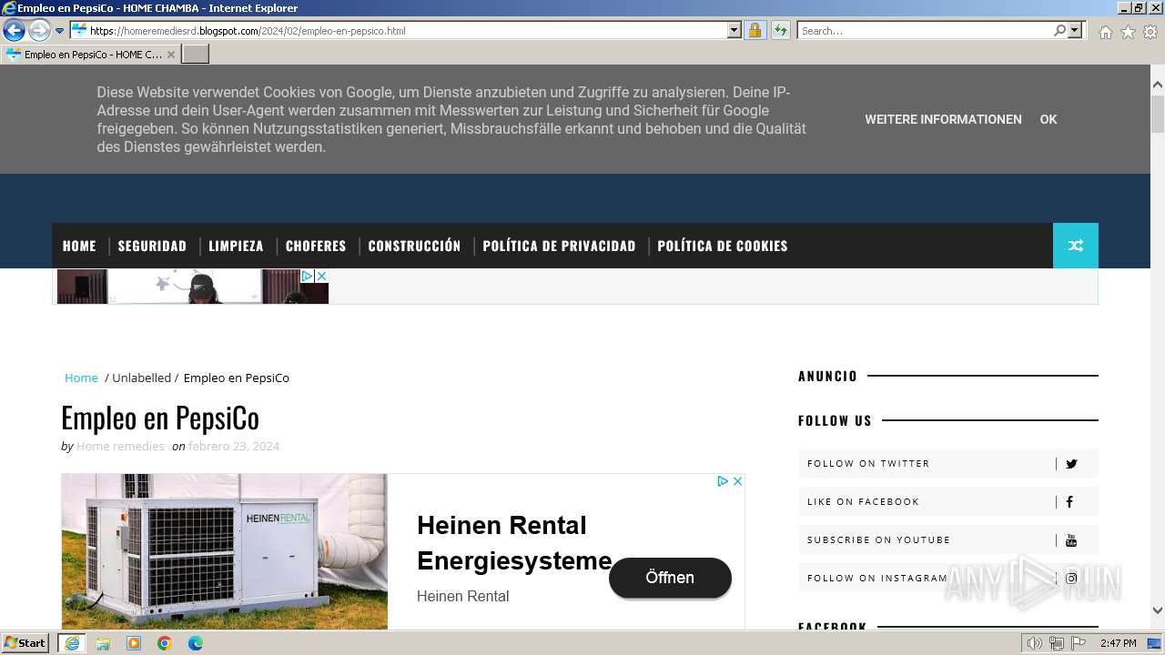Click the page scrollbar up arrow
This screenshot has height=655, width=1165.
pyautogui.click(x=1158, y=85)
